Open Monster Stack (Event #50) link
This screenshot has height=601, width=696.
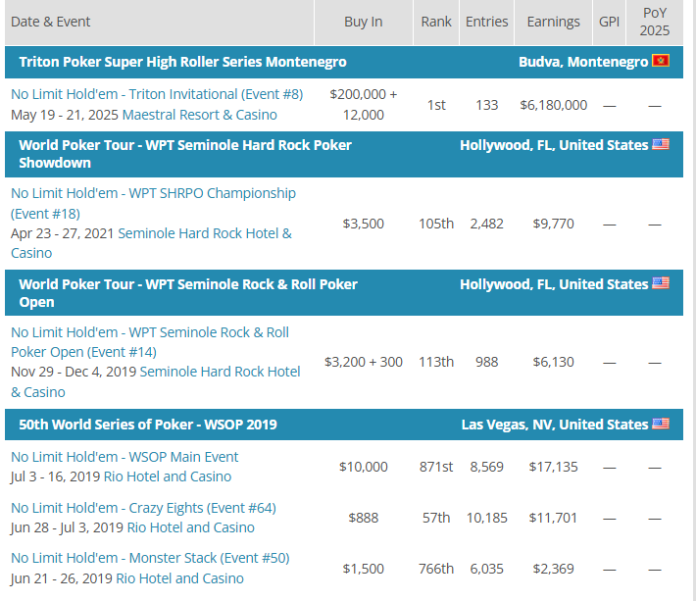pyautogui.click(x=150, y=558)
